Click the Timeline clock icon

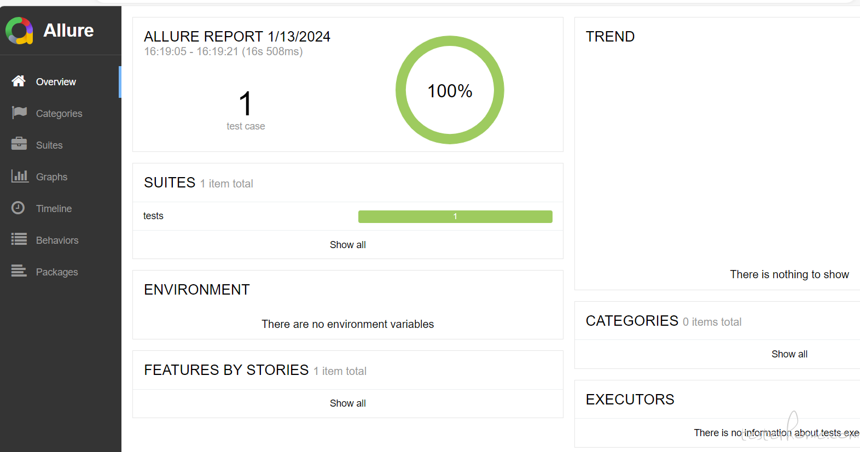pyautogui.click(x=18, y=208)
